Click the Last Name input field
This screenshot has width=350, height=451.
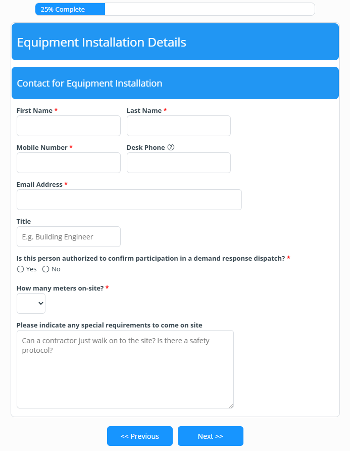click(178, 126)
